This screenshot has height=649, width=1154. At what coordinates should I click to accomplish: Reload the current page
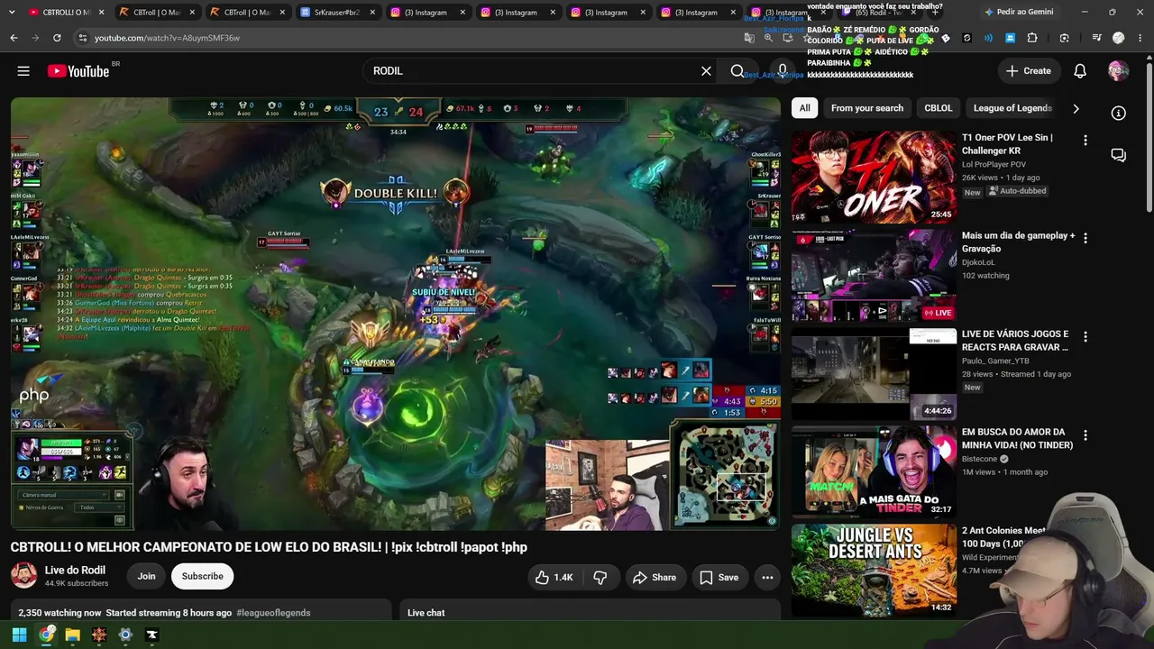(x=57, y=38)
